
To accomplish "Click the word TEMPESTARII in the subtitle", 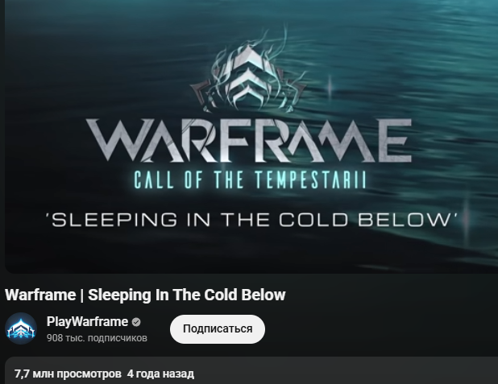I will (x=311, y=180).
